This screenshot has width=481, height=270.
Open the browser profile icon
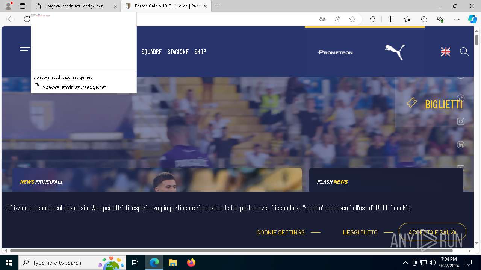tap(8, 6)
